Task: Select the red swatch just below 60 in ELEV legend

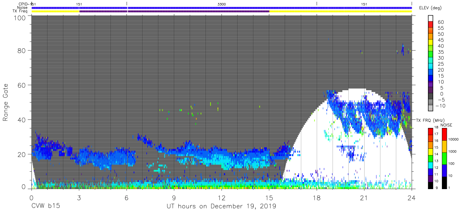Action: pos(431,25)
